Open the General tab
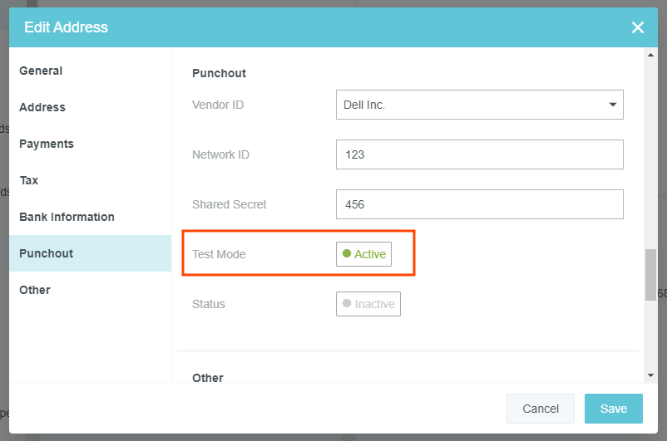Screen dimensions: 667x441 41,71
